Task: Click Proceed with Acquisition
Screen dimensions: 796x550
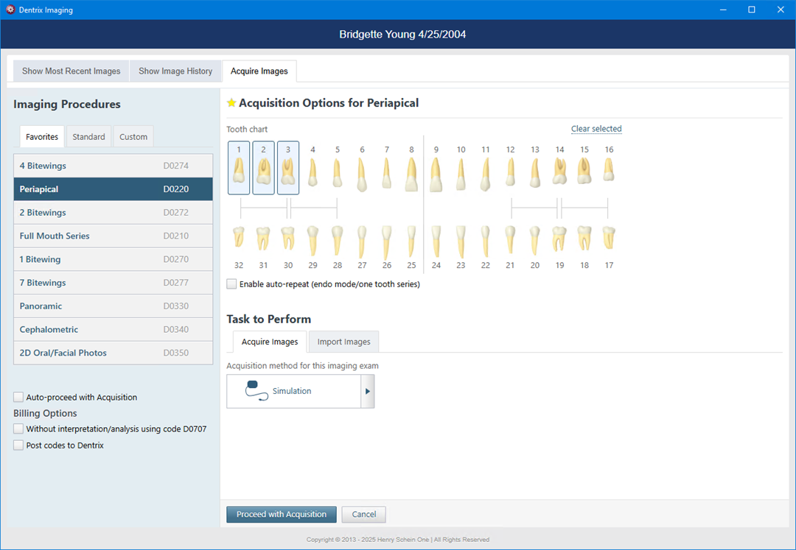Action: tap(282, 514)
